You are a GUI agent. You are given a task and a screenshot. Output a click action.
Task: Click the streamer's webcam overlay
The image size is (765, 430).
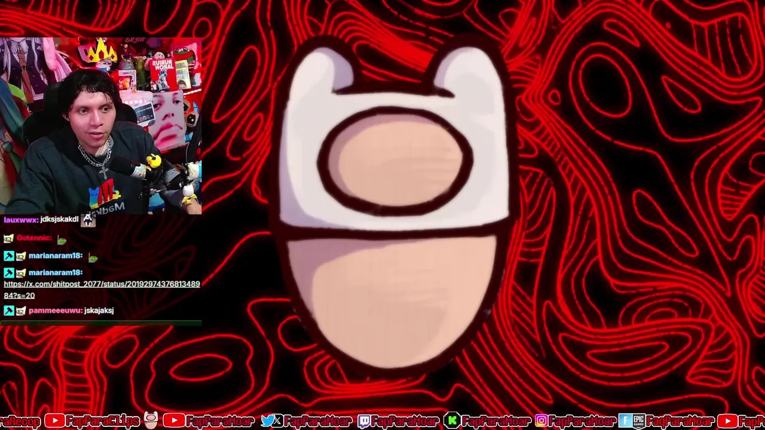tap(101, 125)
